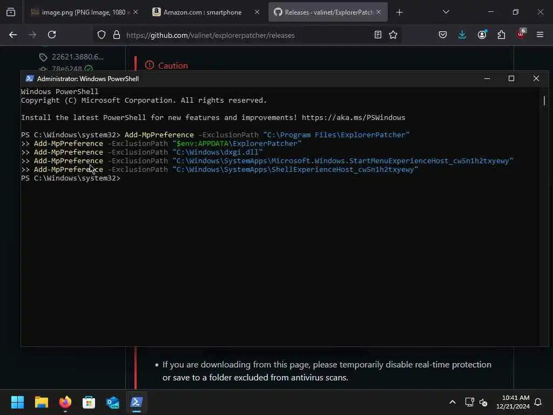The width and height of the screenshot is (553, 415).
Task: Open the Firefox downloads panel
Action: [x=462, y=35]
